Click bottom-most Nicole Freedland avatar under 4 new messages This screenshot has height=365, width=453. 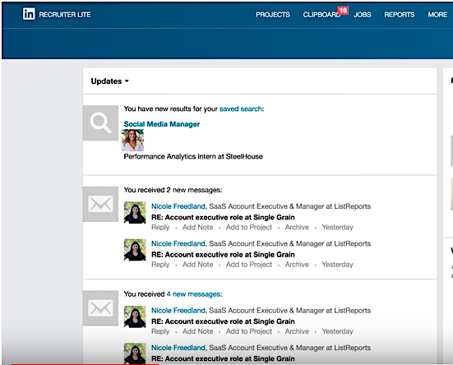click(x=135, y=353)
